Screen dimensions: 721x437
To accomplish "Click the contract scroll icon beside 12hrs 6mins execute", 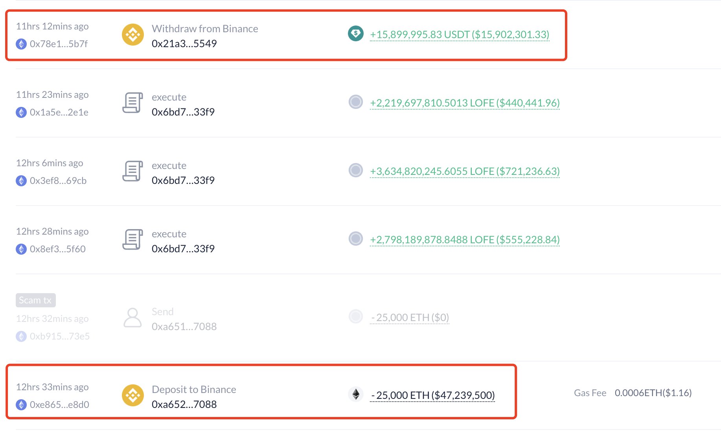I will click(132, 171).
